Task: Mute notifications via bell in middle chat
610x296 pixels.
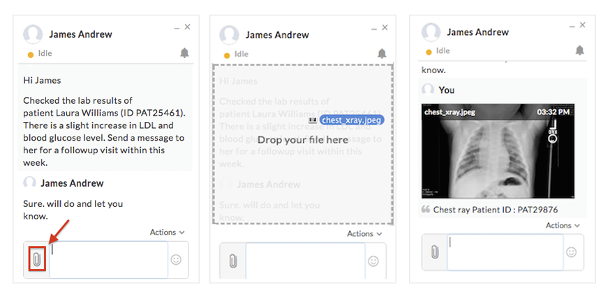Action: [382, 53]
